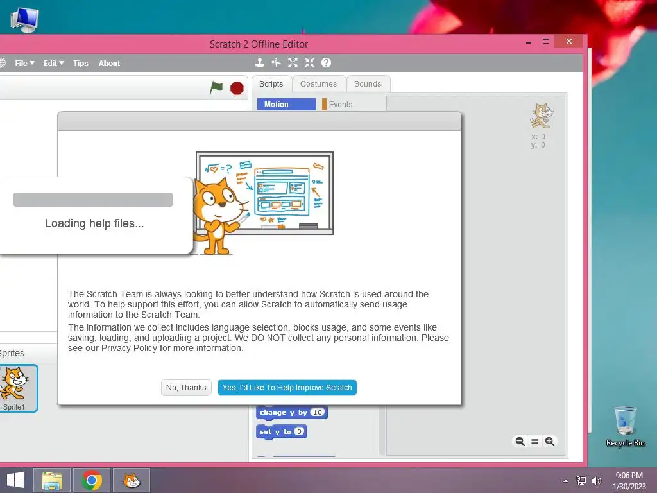Click the cat sprite icon in scripts area
Viewport: 657px width, 493px height.
tap(542, 116)
